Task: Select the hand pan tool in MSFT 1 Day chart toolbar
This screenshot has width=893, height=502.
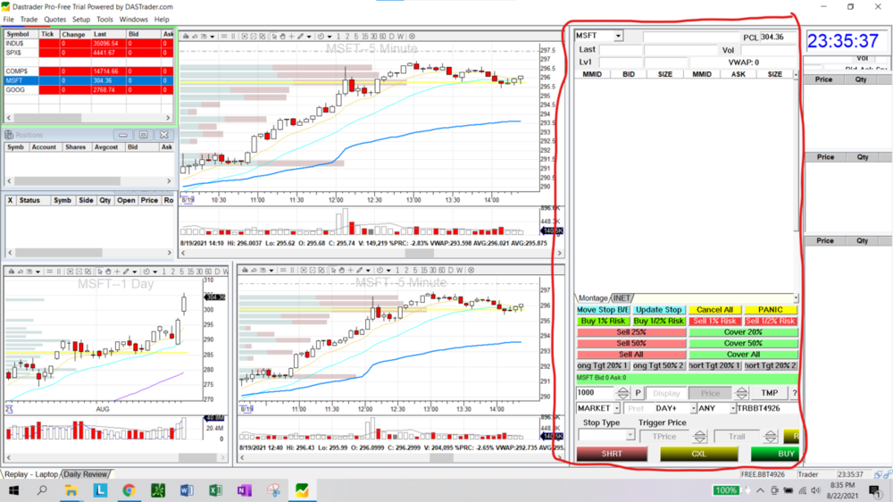Action: [x=107, y=272]
